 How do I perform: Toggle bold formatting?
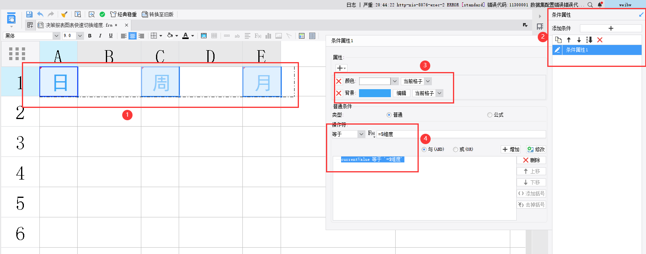90,36
